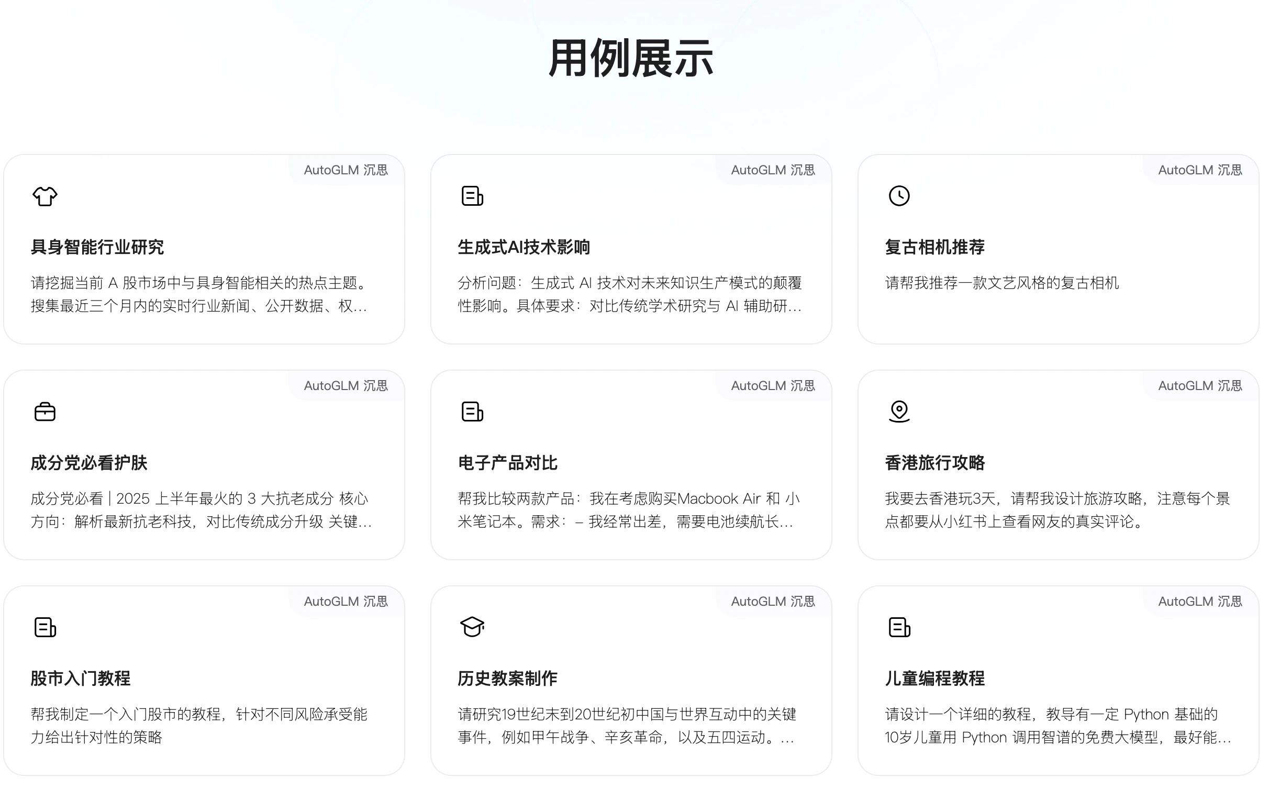Click the T-shirt icon in 具身智能行业研究 card

[45, 196]
